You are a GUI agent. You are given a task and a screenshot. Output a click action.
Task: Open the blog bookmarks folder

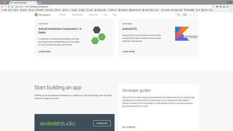[31, 10]
